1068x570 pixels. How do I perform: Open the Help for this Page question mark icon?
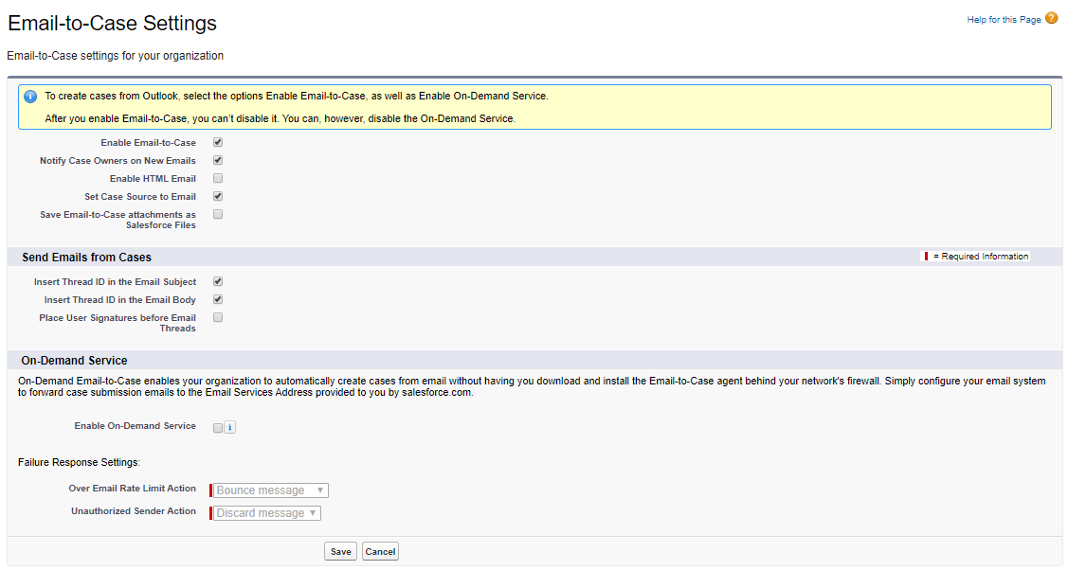1051,18
